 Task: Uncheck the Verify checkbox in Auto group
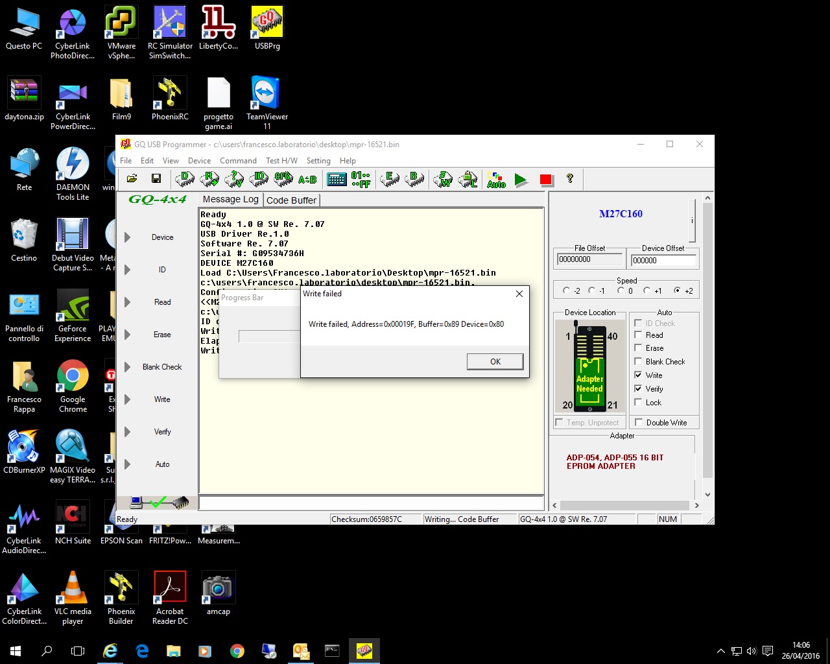[639, 389]
